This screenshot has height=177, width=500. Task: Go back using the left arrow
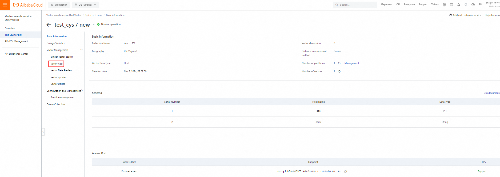tap(49, 25)
